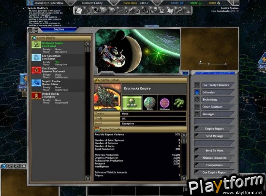Click the second small icon beside the minimap globe
266x196 pixels.
coord(10,166)
